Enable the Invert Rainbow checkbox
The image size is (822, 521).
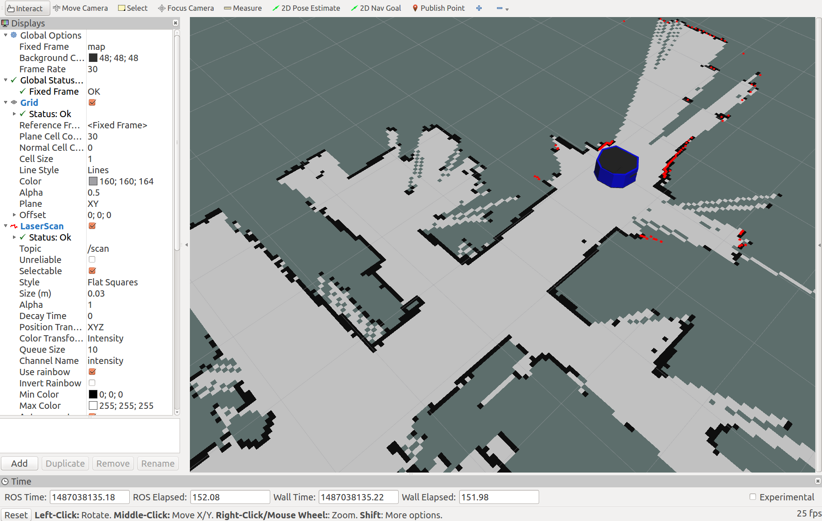tap(92, 383)
